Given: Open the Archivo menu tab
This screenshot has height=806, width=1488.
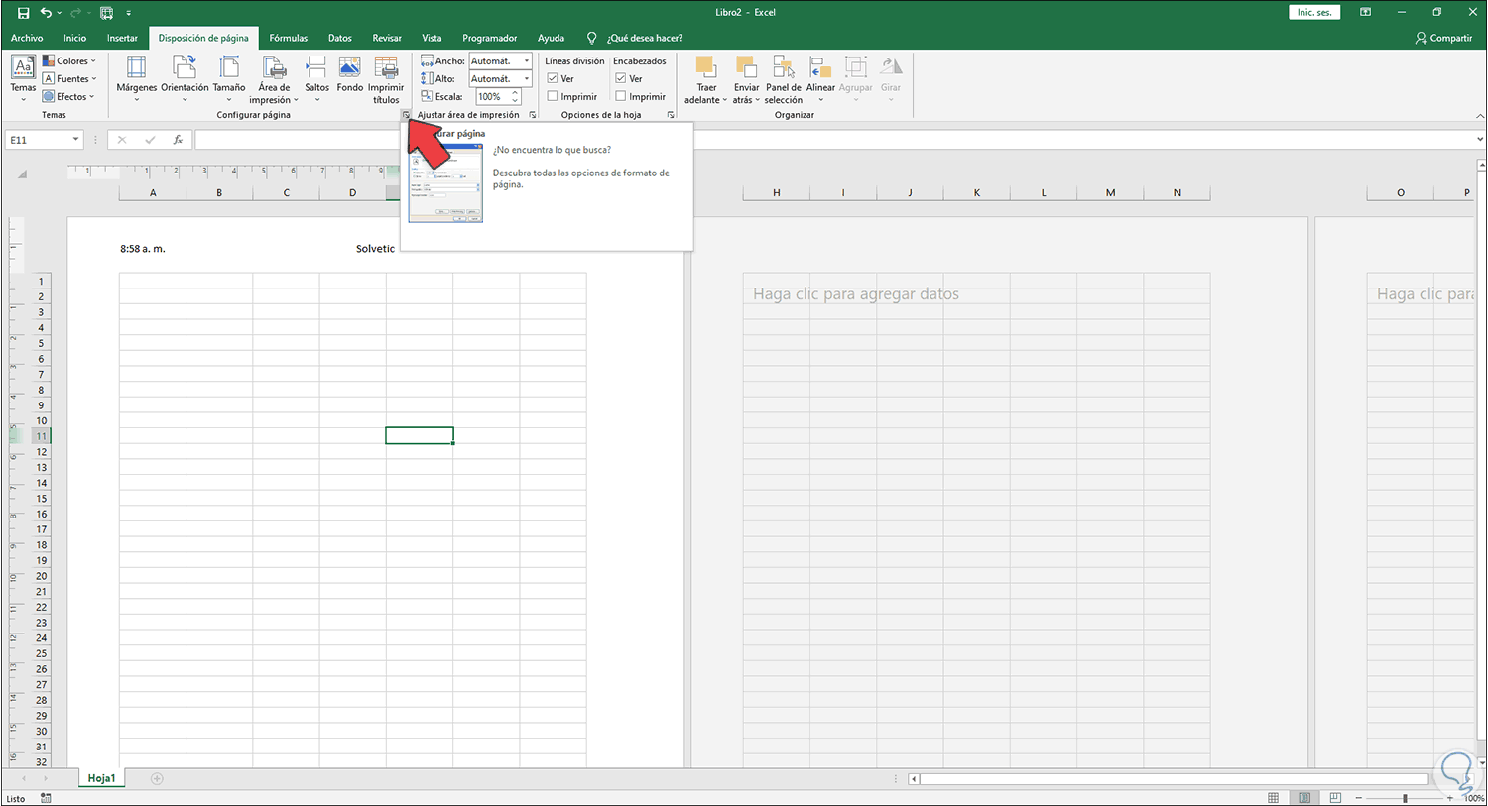Looking at the screenshot, I should click(27, 38).
